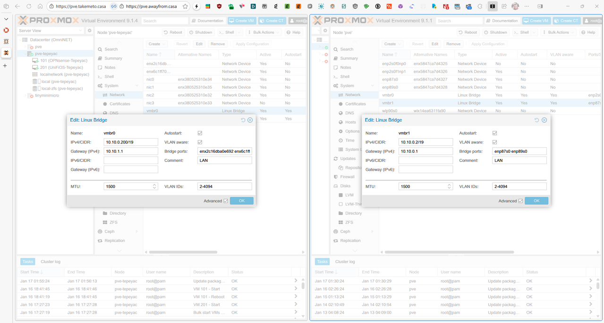This screenshot has width=604, height=323.
Task: Collapse System section in left node menu
Action: (x=137, y=86)
